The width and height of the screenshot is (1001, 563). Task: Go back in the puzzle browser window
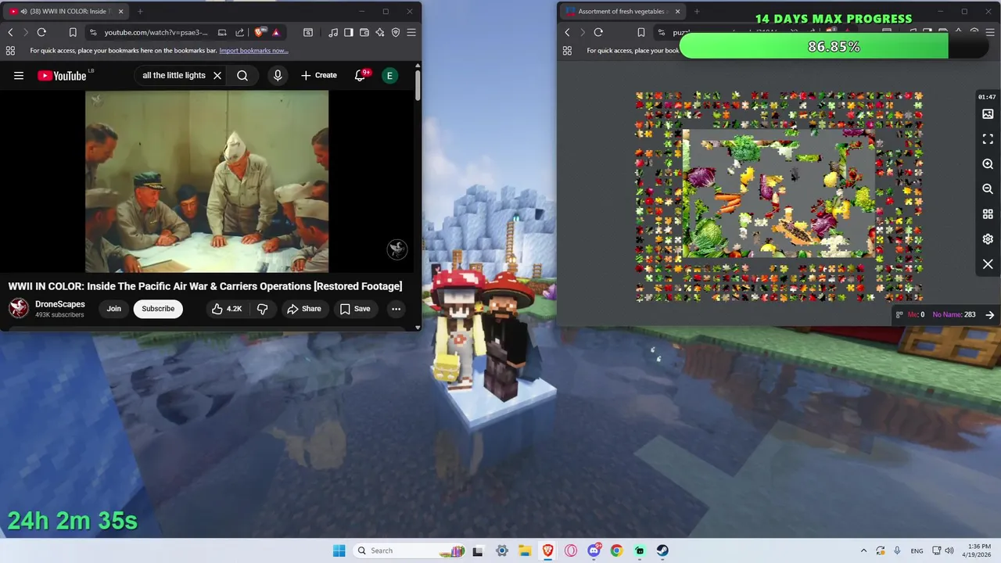click(568, 32)
